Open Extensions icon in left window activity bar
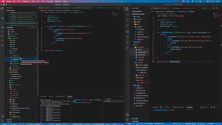 (2, 27)
